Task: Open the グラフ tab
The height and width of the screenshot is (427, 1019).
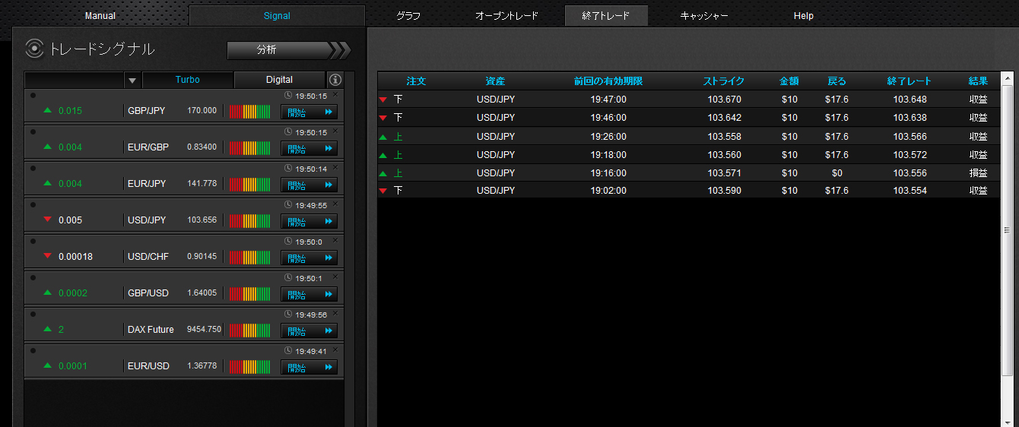Action: point(408,16)
